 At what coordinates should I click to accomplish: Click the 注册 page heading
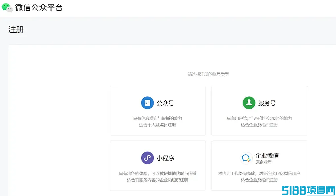tap(16, 29)
